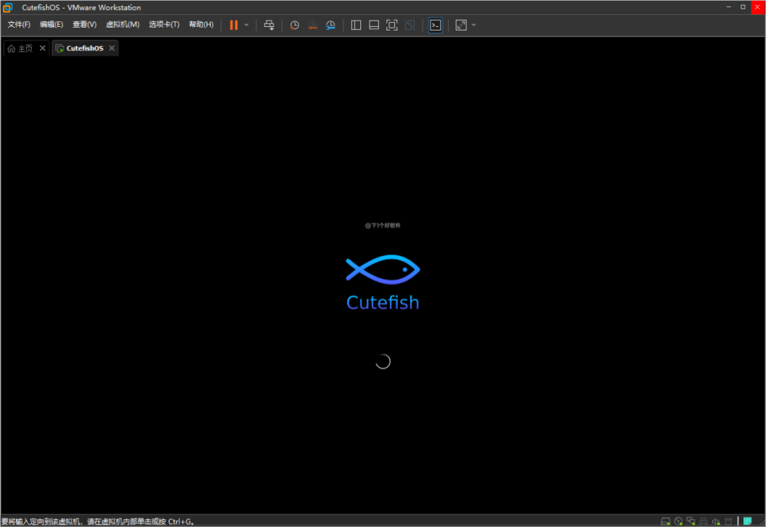Screen dimensions: 766x527
Task: Open the power options dropdown arrow
Action: pyautogui.click(x=246, y=25)
